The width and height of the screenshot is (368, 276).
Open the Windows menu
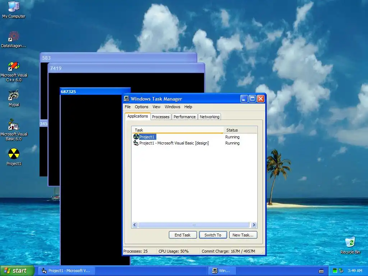[172, 107]
